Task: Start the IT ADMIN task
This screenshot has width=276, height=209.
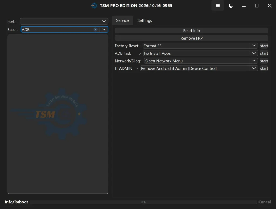Action: (264, 68)
